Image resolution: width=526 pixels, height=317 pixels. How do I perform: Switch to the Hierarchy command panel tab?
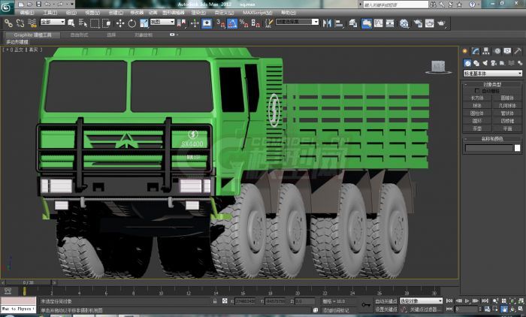pyautogui.click(x=486, y=51)
